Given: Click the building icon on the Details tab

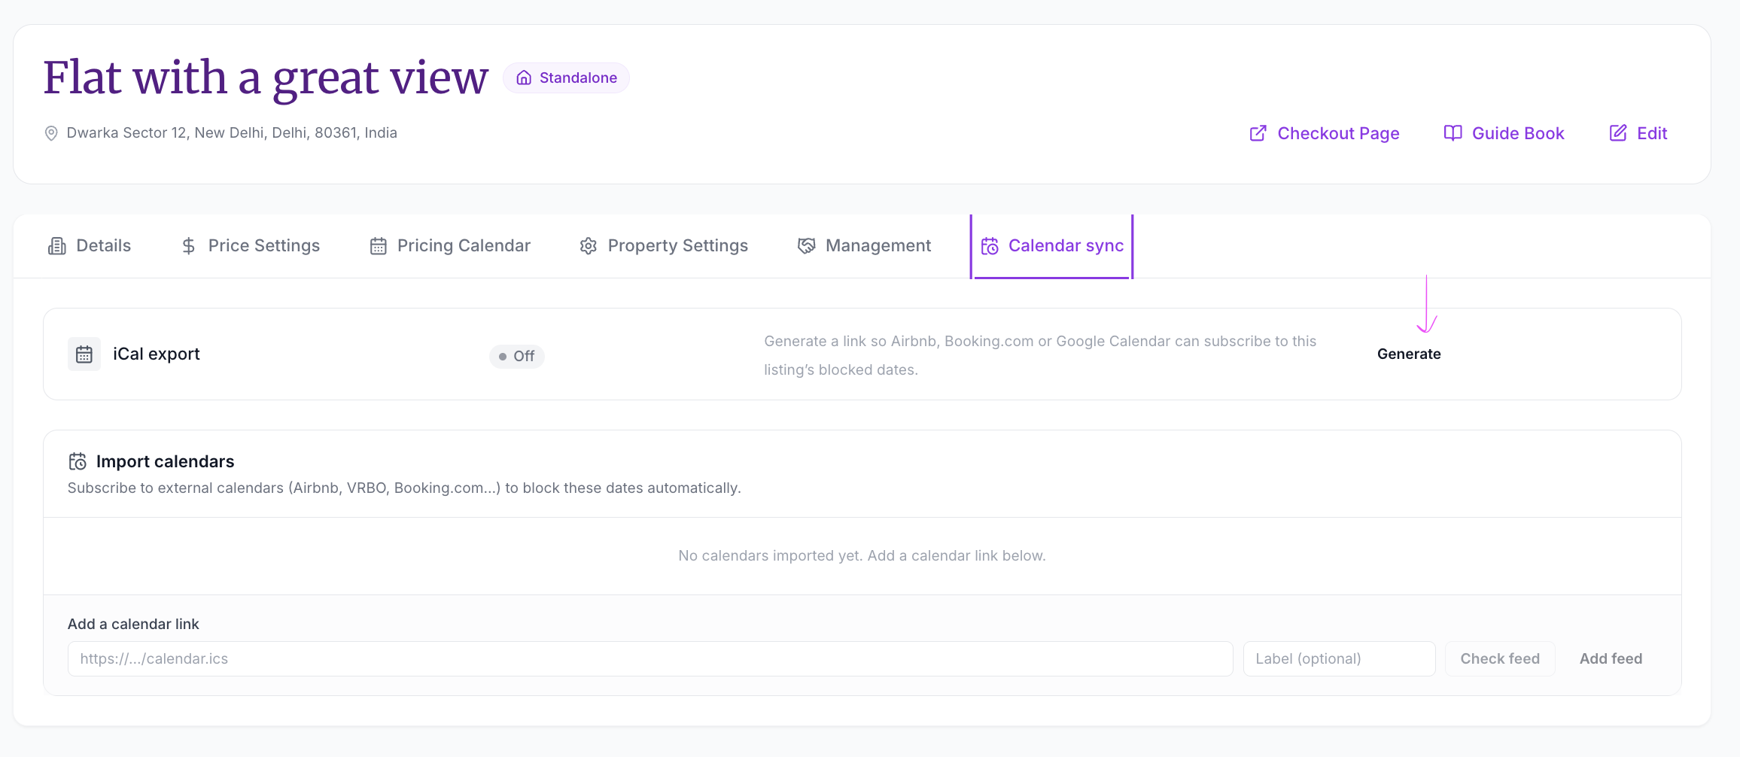Looking at the screenshot, I should pos(57,246).
